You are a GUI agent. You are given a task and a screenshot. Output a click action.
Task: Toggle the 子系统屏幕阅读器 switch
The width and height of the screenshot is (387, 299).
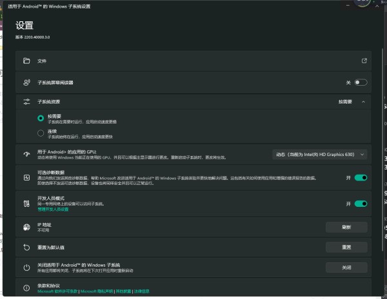[x=361, y=82]
